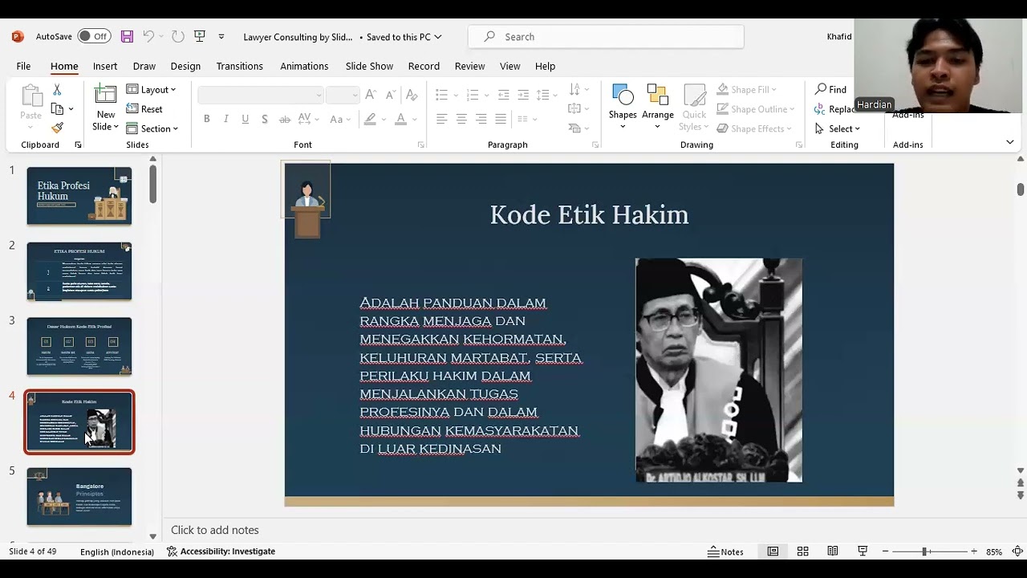Select slide 1 thumbnail Etika Profesi Hukum

click(79, 196)
